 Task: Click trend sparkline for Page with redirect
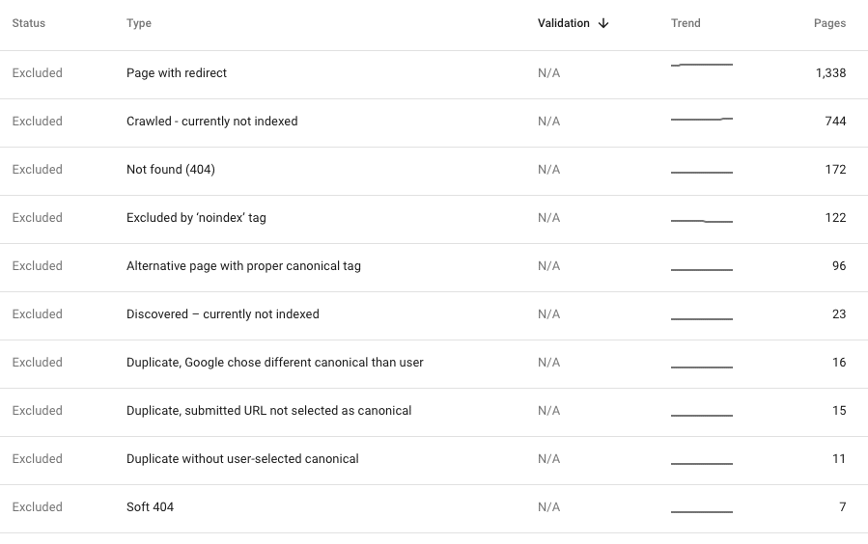pyautogui.click(x=702, y=65)
